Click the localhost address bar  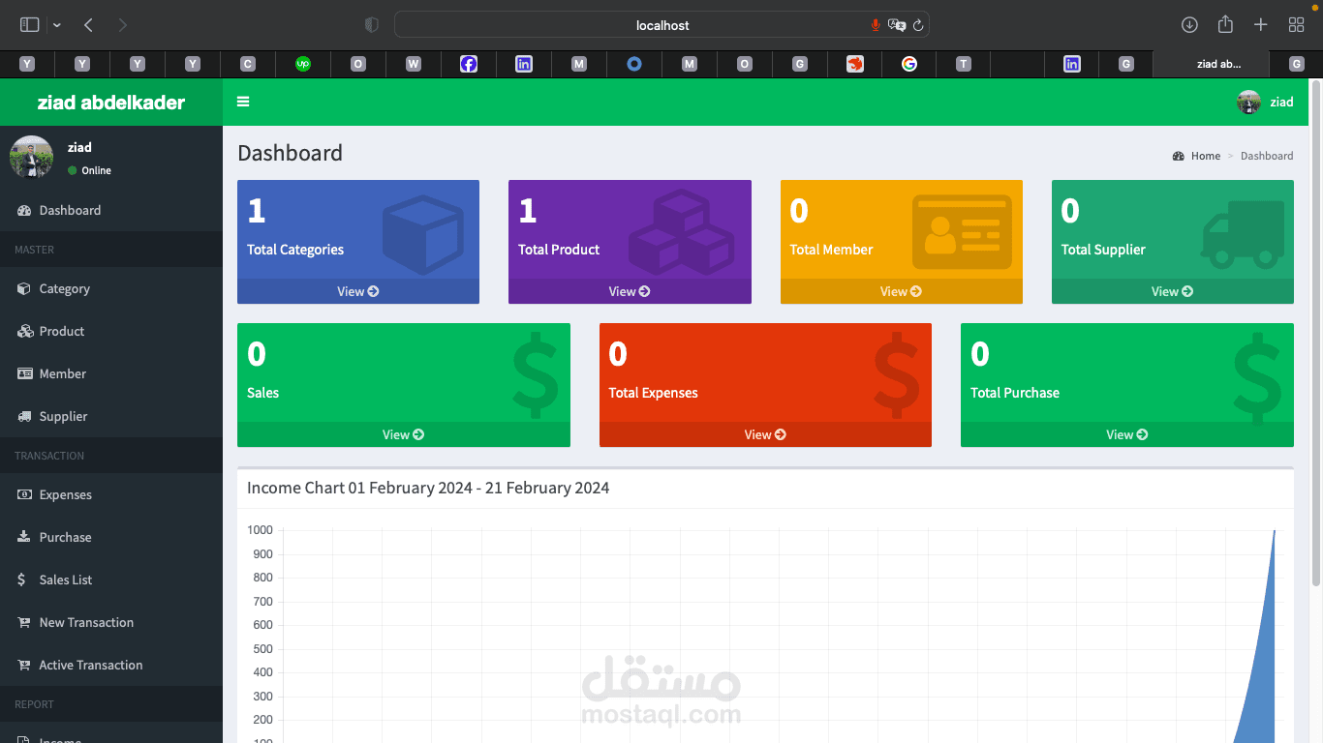pos(661,24)
